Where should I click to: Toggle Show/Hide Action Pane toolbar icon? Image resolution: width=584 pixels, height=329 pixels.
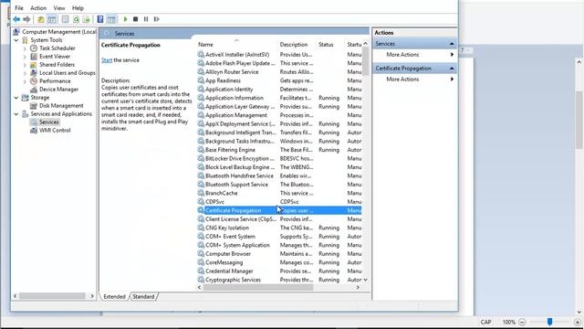click(x=111, y=19)
